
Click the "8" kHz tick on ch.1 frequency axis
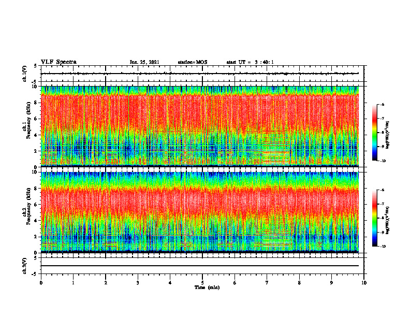[x=36, y=103]
